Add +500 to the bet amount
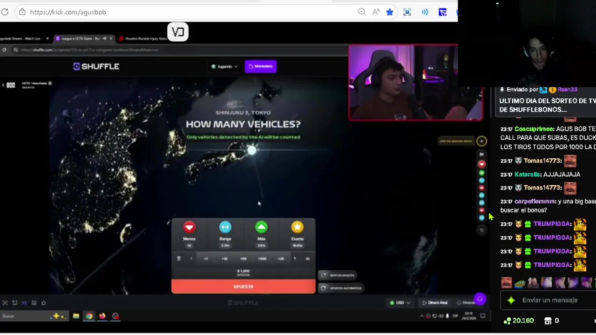Image resolution: width=596 pixels, height=335 pixels. point(262,259)
